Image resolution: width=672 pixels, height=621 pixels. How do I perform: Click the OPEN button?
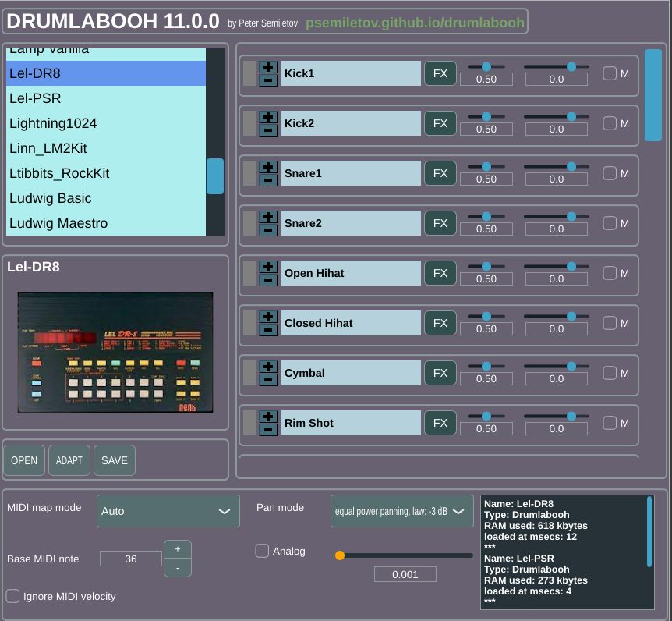tap(24, 460)
